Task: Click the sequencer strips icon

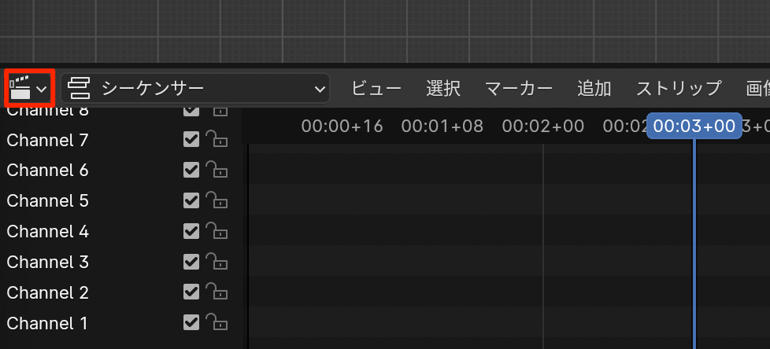Action: (80, 88)
